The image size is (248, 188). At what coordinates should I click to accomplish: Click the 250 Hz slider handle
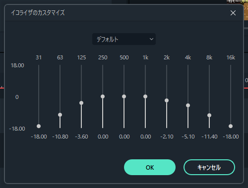pyautogui.click(x=103, y=96)
